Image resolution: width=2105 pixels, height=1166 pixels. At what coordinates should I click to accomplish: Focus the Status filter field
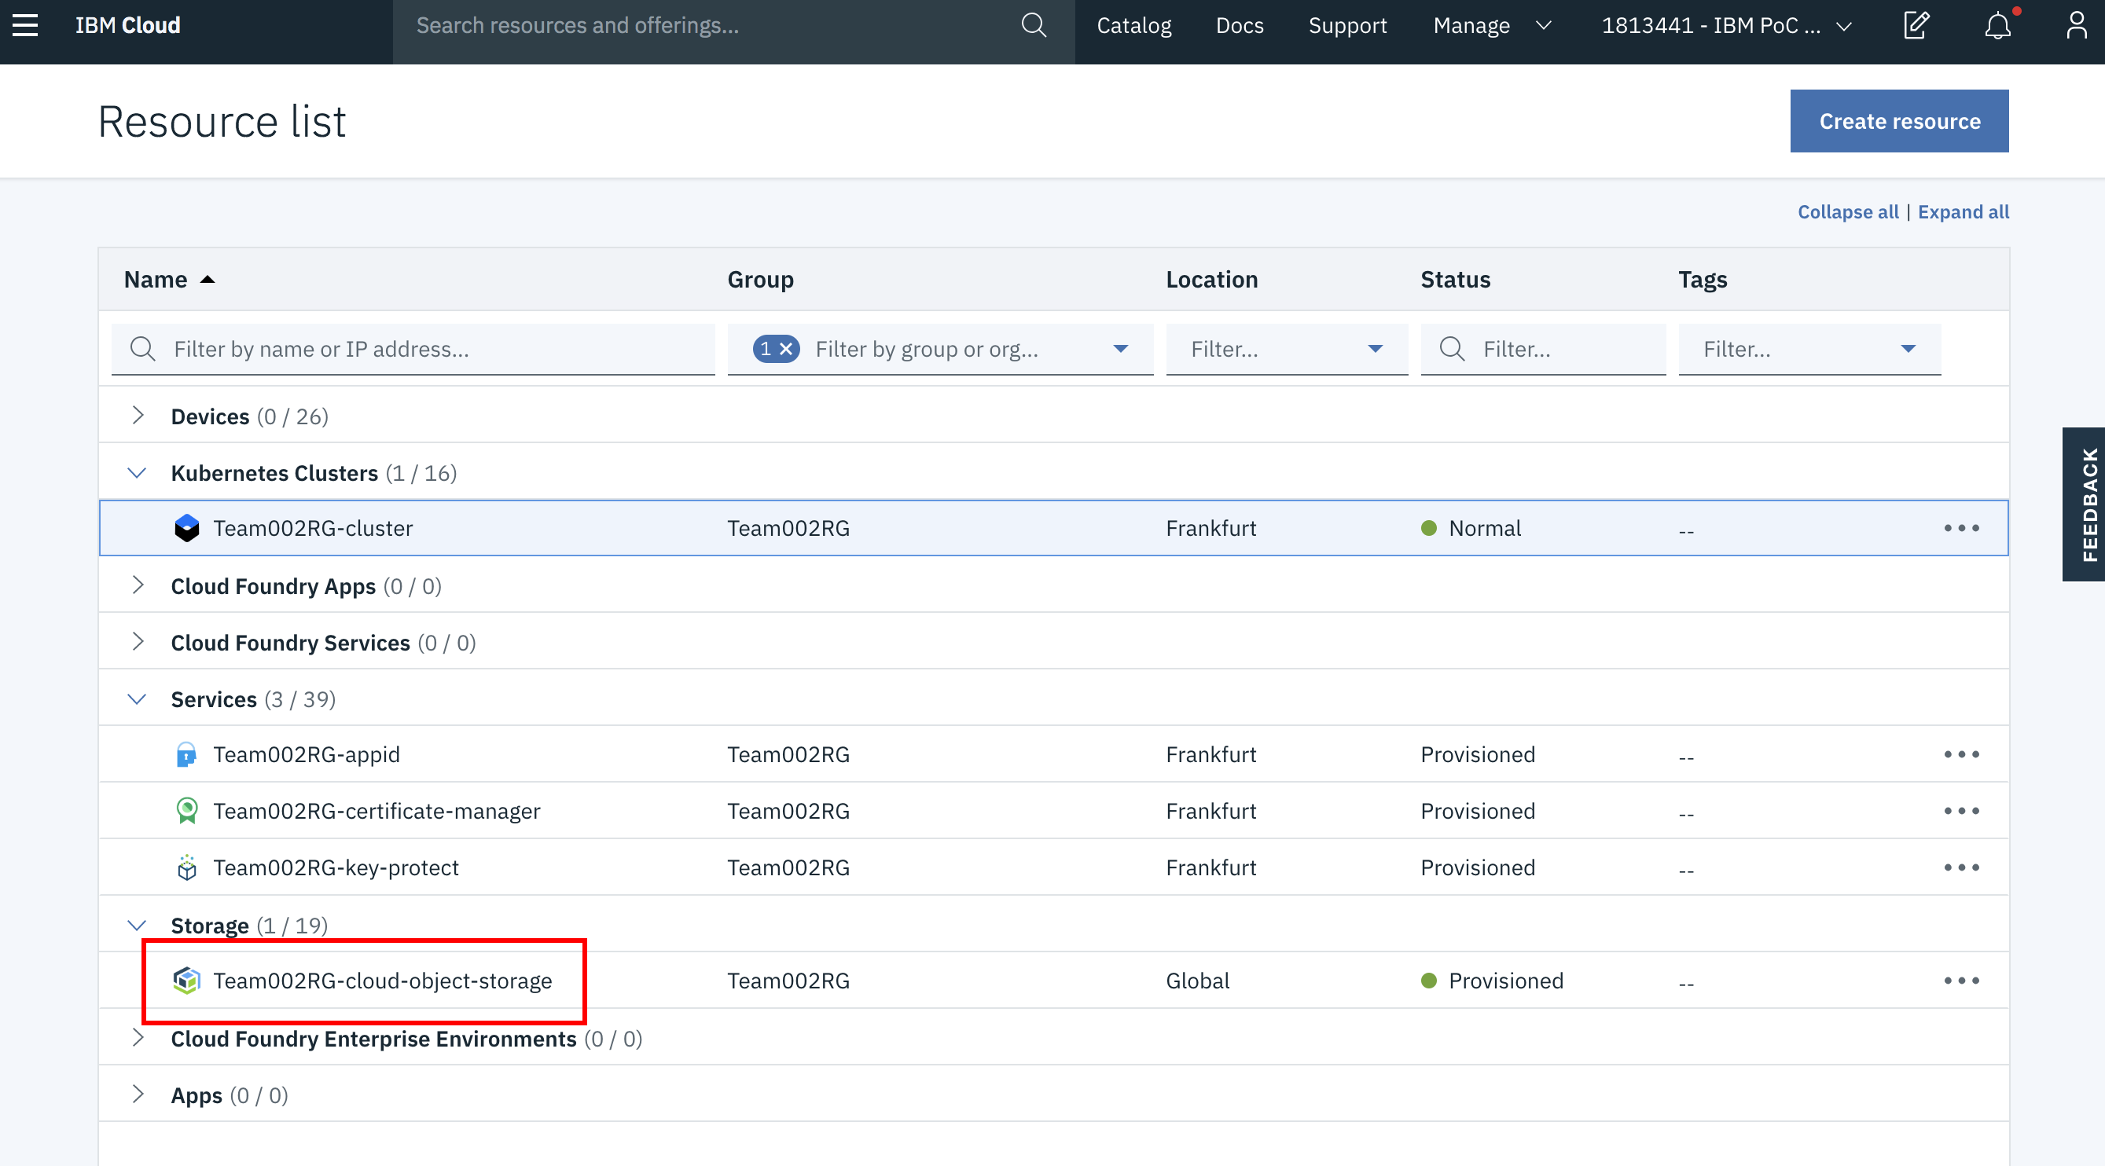pyautogui.click(x=1543, y=349)
